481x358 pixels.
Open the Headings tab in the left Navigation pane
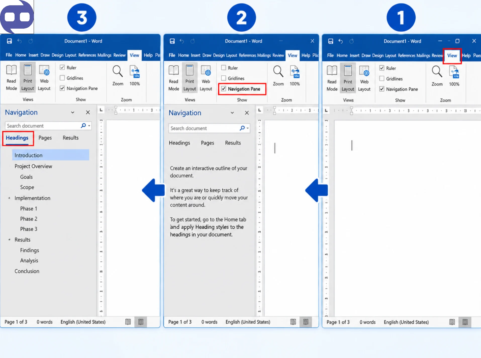pyautogui.click(x=17, y=138)
